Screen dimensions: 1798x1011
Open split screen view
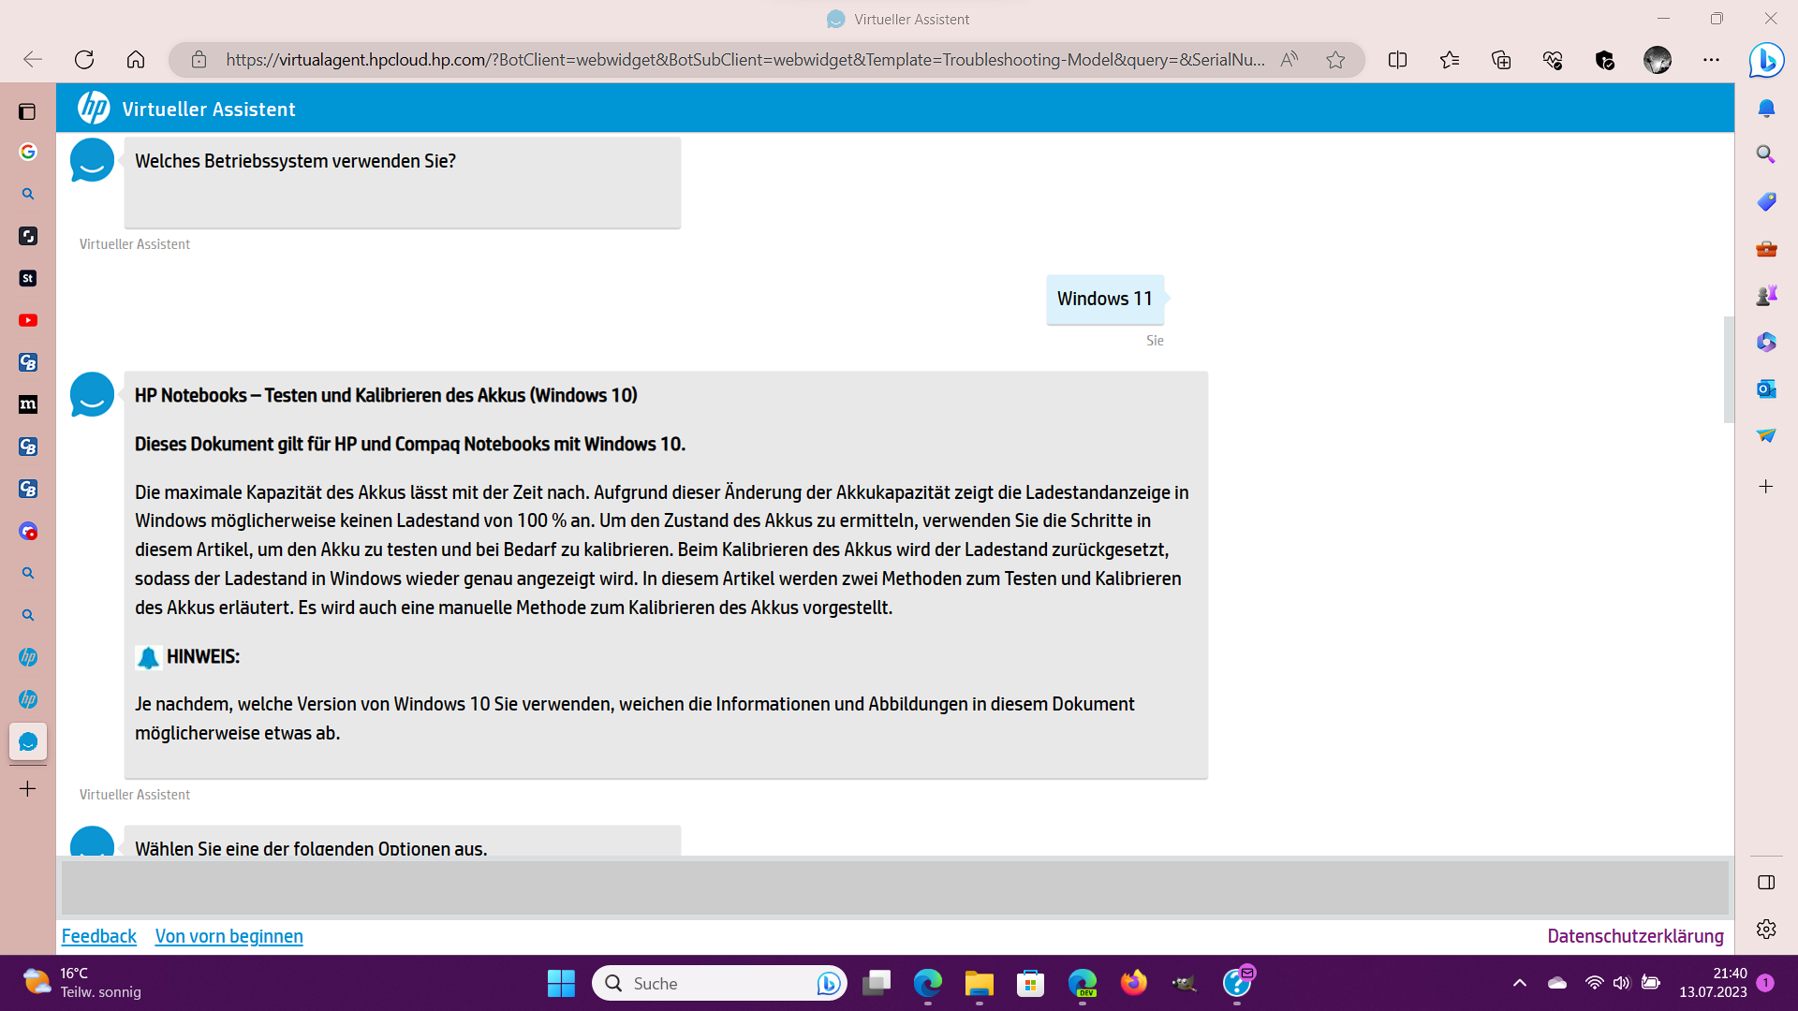coord(1397,60)
